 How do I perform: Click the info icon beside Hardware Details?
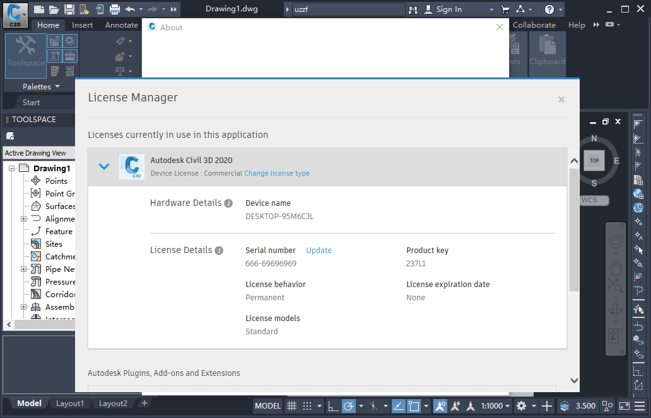pos(228,203)
